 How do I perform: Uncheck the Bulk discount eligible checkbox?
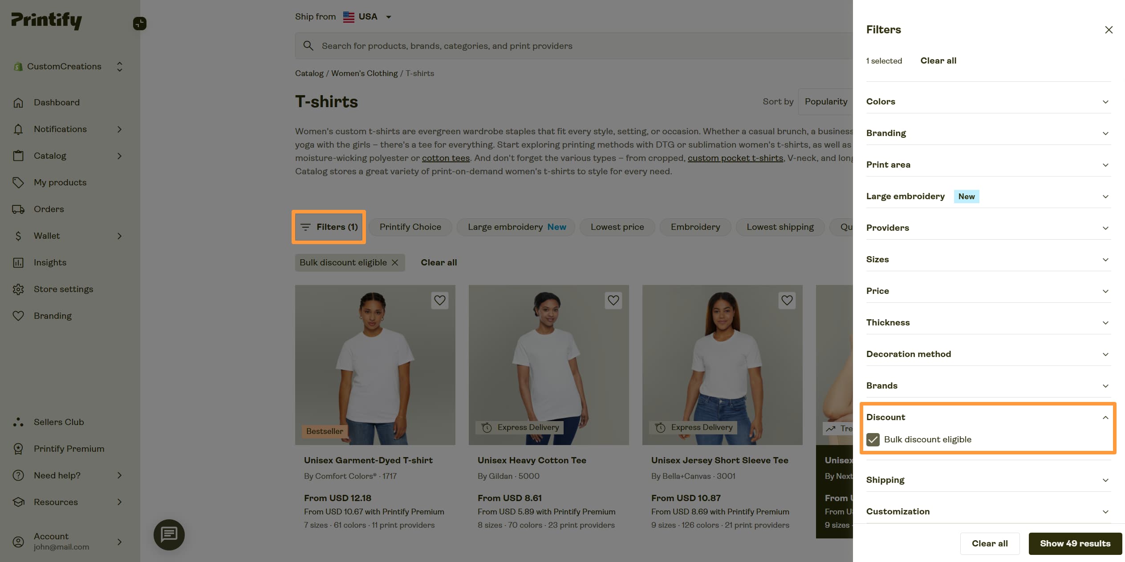(873, 440)
